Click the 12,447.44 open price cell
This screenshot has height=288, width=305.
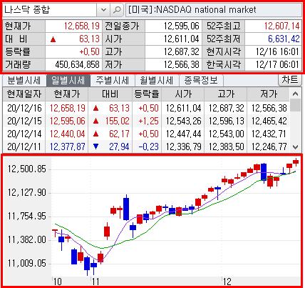(184, 134)
